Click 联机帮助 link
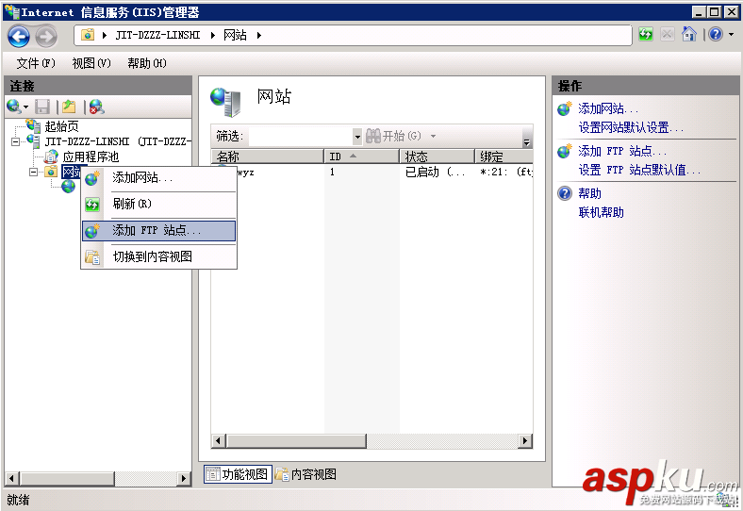Screen dimensions: 743x511 pos(601,212)
